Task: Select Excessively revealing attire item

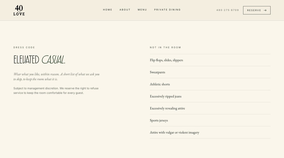Action: tap(210, 108)
